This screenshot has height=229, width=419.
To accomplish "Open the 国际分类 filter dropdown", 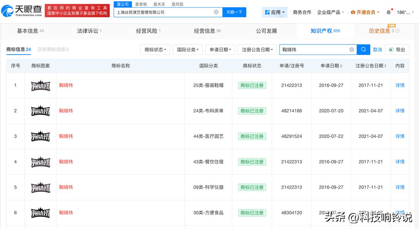I will point(187,49).
